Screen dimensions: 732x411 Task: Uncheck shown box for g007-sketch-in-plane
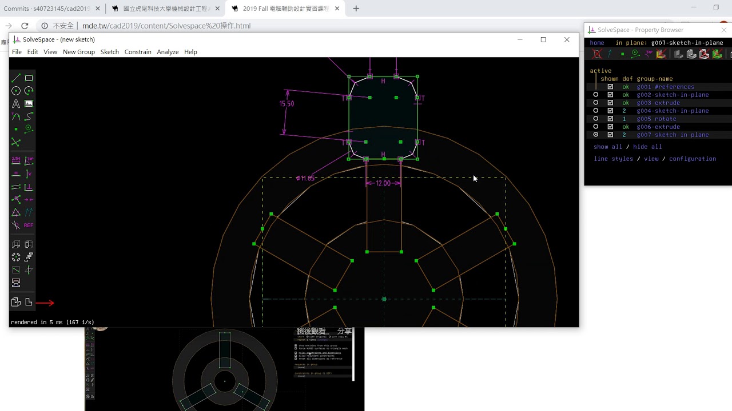(x=610, y=135)
